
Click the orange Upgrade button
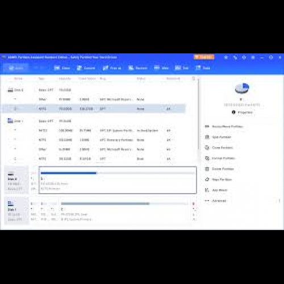[x=204, y=57]
